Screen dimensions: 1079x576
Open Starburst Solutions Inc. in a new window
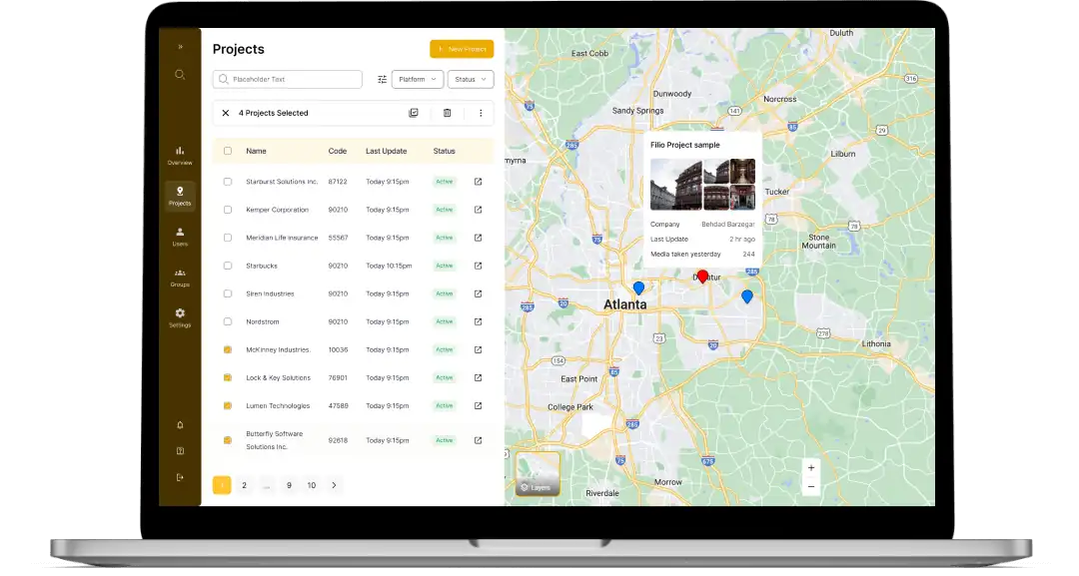(x=478, y=182)
